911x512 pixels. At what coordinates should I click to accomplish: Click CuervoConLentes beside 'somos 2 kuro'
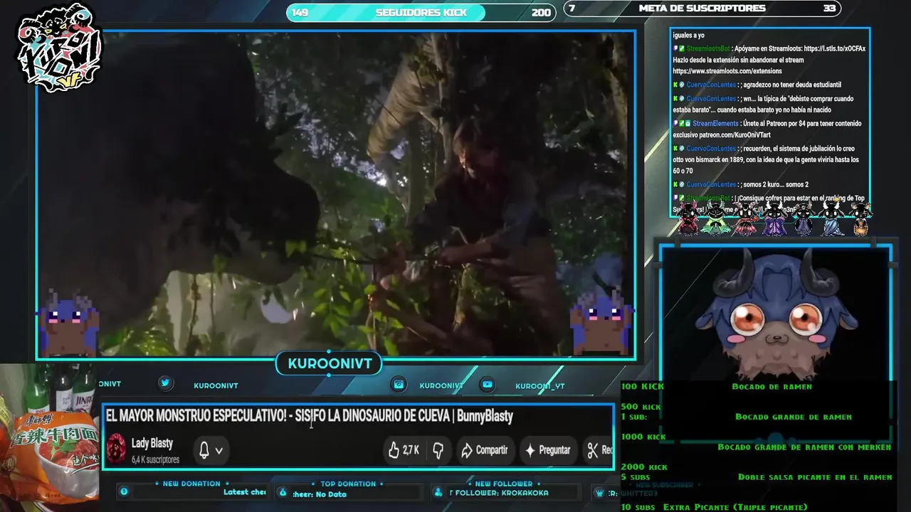(711, 184)
